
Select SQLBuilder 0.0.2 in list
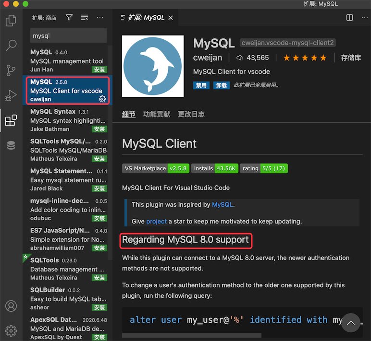point(67,298)
